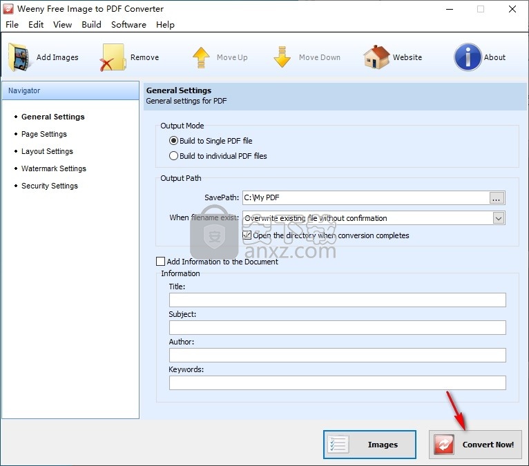Open the Software menu
The width and height of the screenshot is (529, 466).
tap(128, 25)
